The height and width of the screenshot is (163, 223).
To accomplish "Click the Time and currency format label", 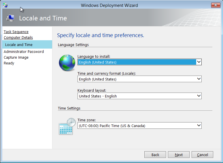I will [x=107, y=74].
